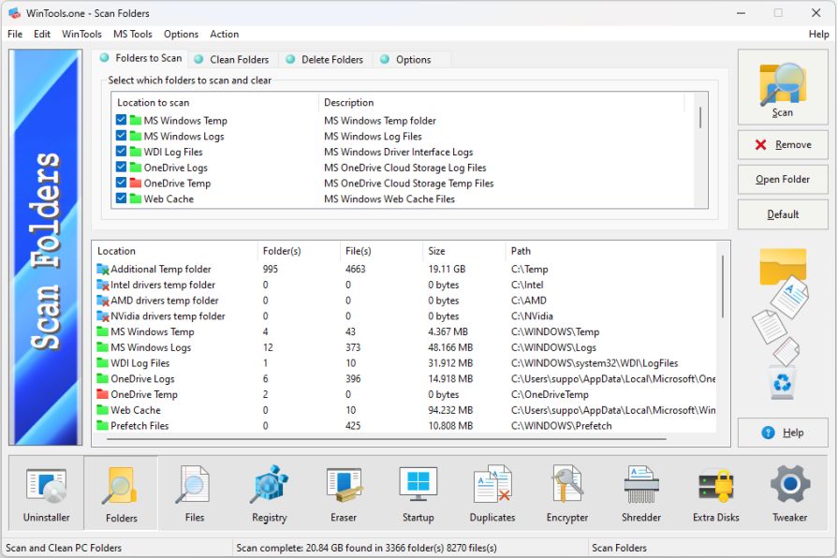Click the Open Folder button
This screenshot has width=837, height=558.
783,180
